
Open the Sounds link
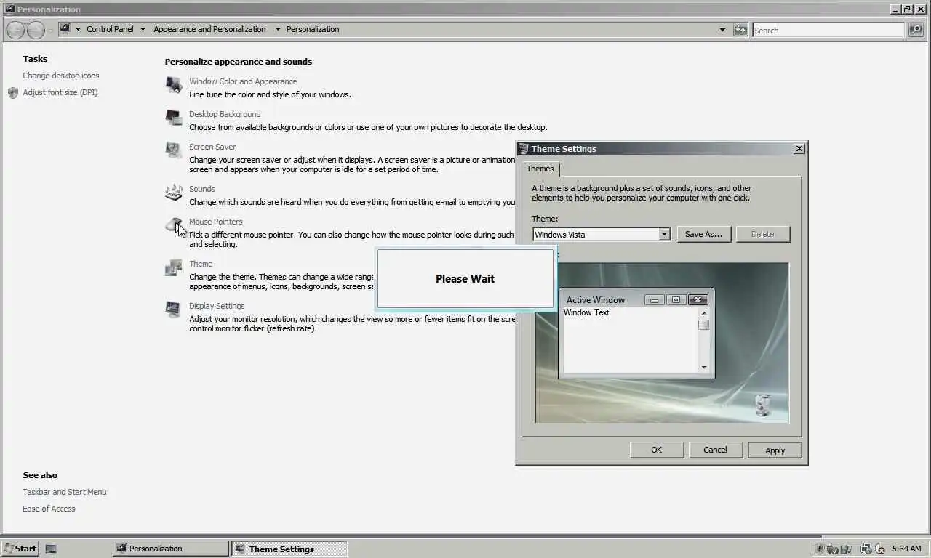(202, 189)
